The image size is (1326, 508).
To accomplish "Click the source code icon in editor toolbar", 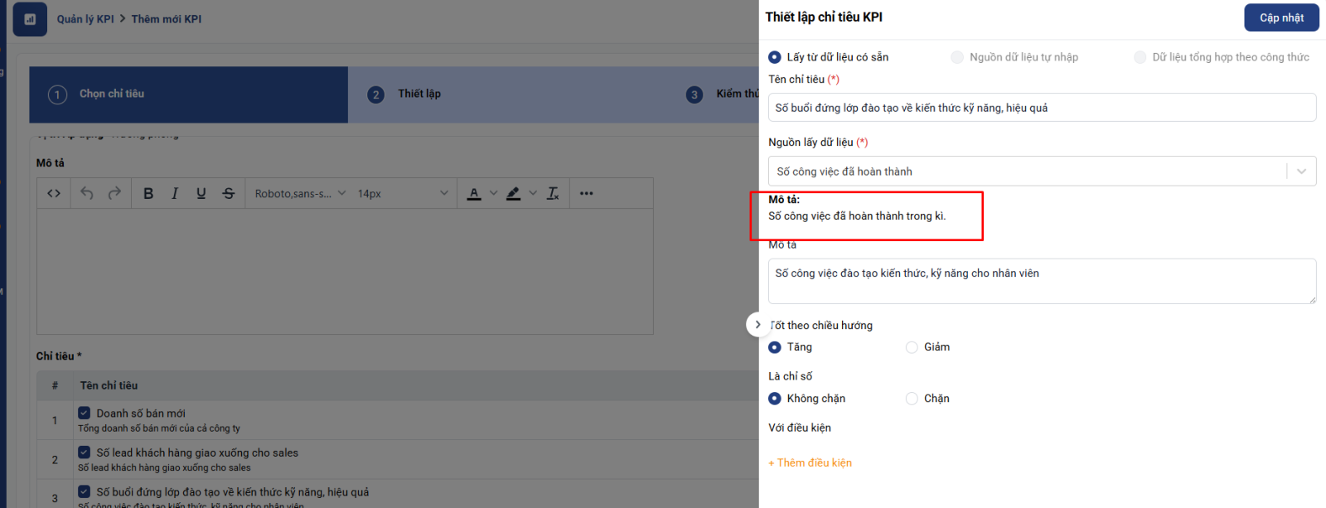I will (54, 193).
